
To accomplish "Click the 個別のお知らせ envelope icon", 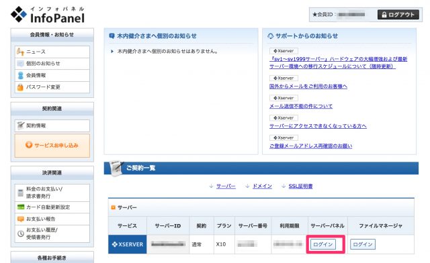I will [x=21, y=64].
